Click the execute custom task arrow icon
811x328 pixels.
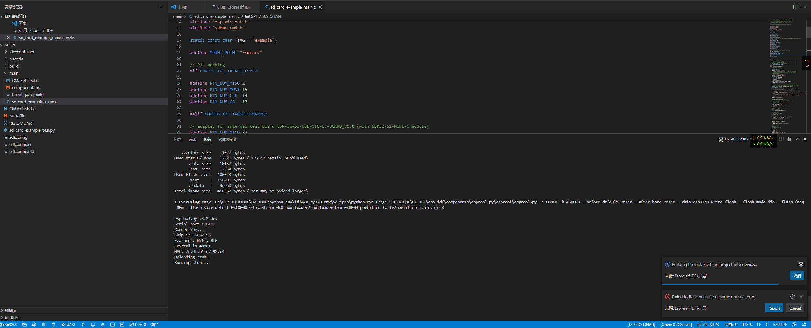click(122, 324)
